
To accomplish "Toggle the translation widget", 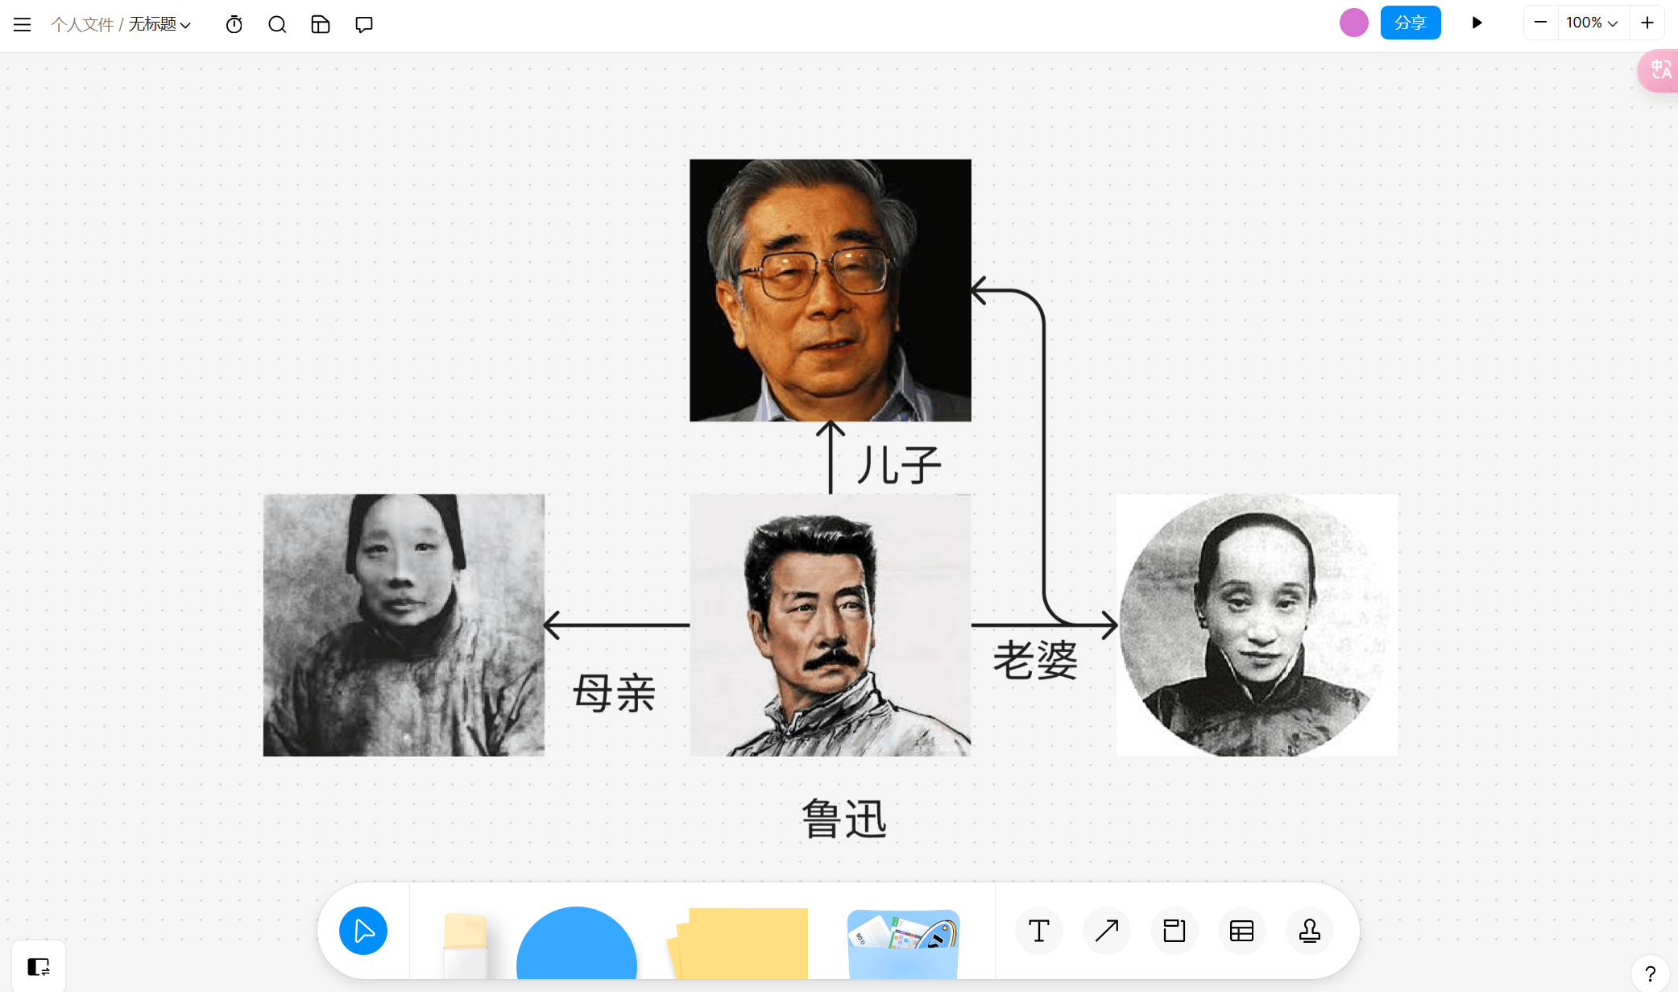I will 1659,70.
